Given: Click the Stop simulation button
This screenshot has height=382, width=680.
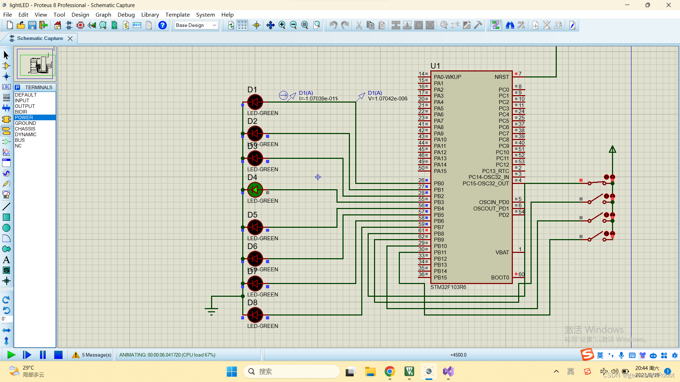Looking at the screenshot, I should [x=58, y=355].
